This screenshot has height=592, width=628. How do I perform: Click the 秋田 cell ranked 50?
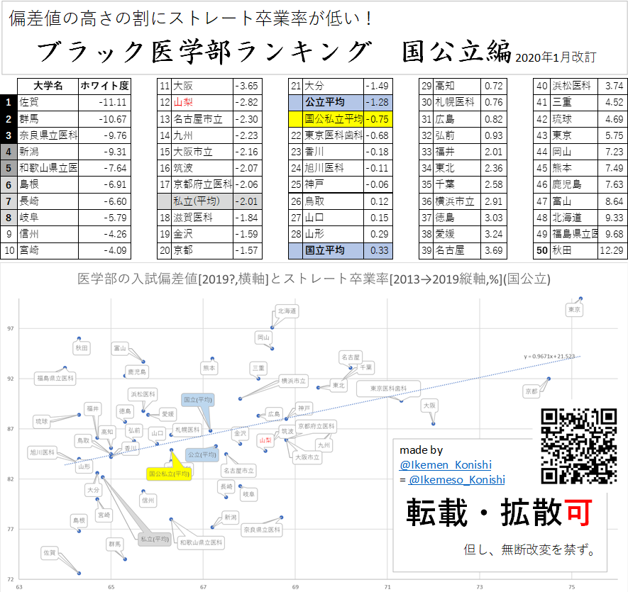(574, 250)
